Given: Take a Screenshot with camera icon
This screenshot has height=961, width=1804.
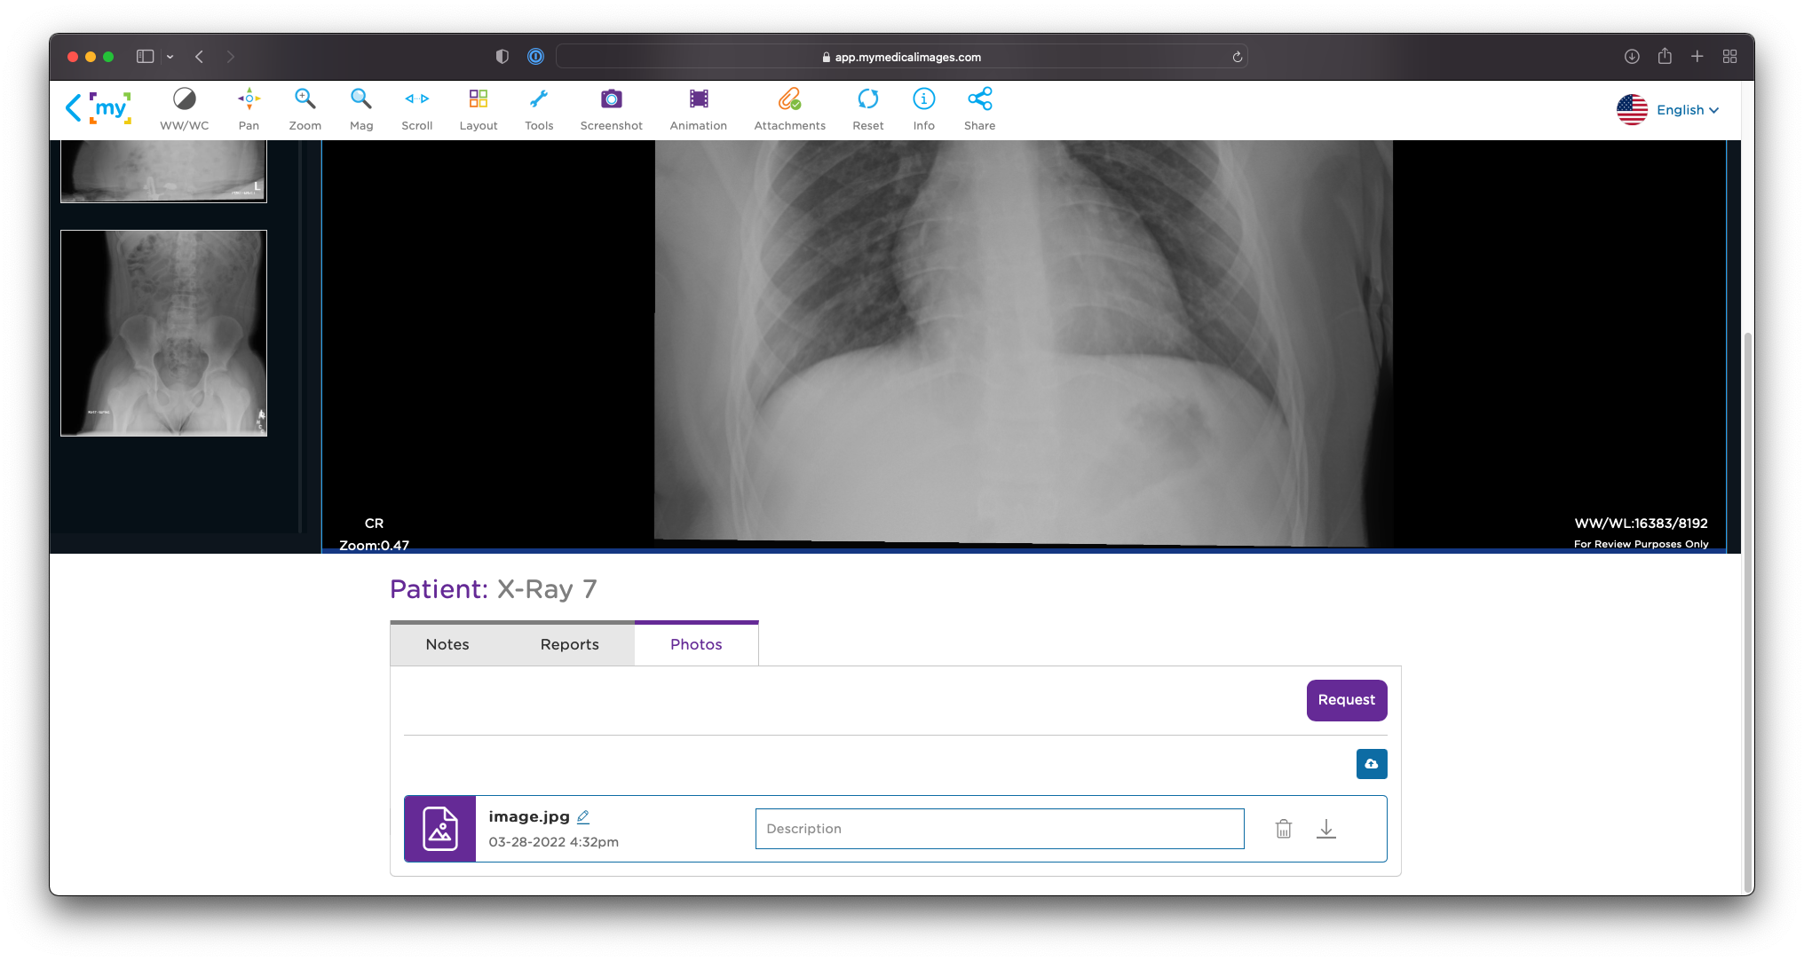Looking at the screenshot, I should [x=611, y=109].
